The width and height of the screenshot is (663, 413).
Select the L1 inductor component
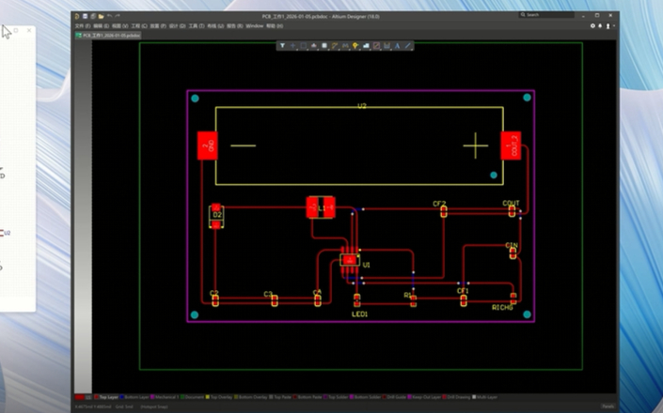(321, 207)
